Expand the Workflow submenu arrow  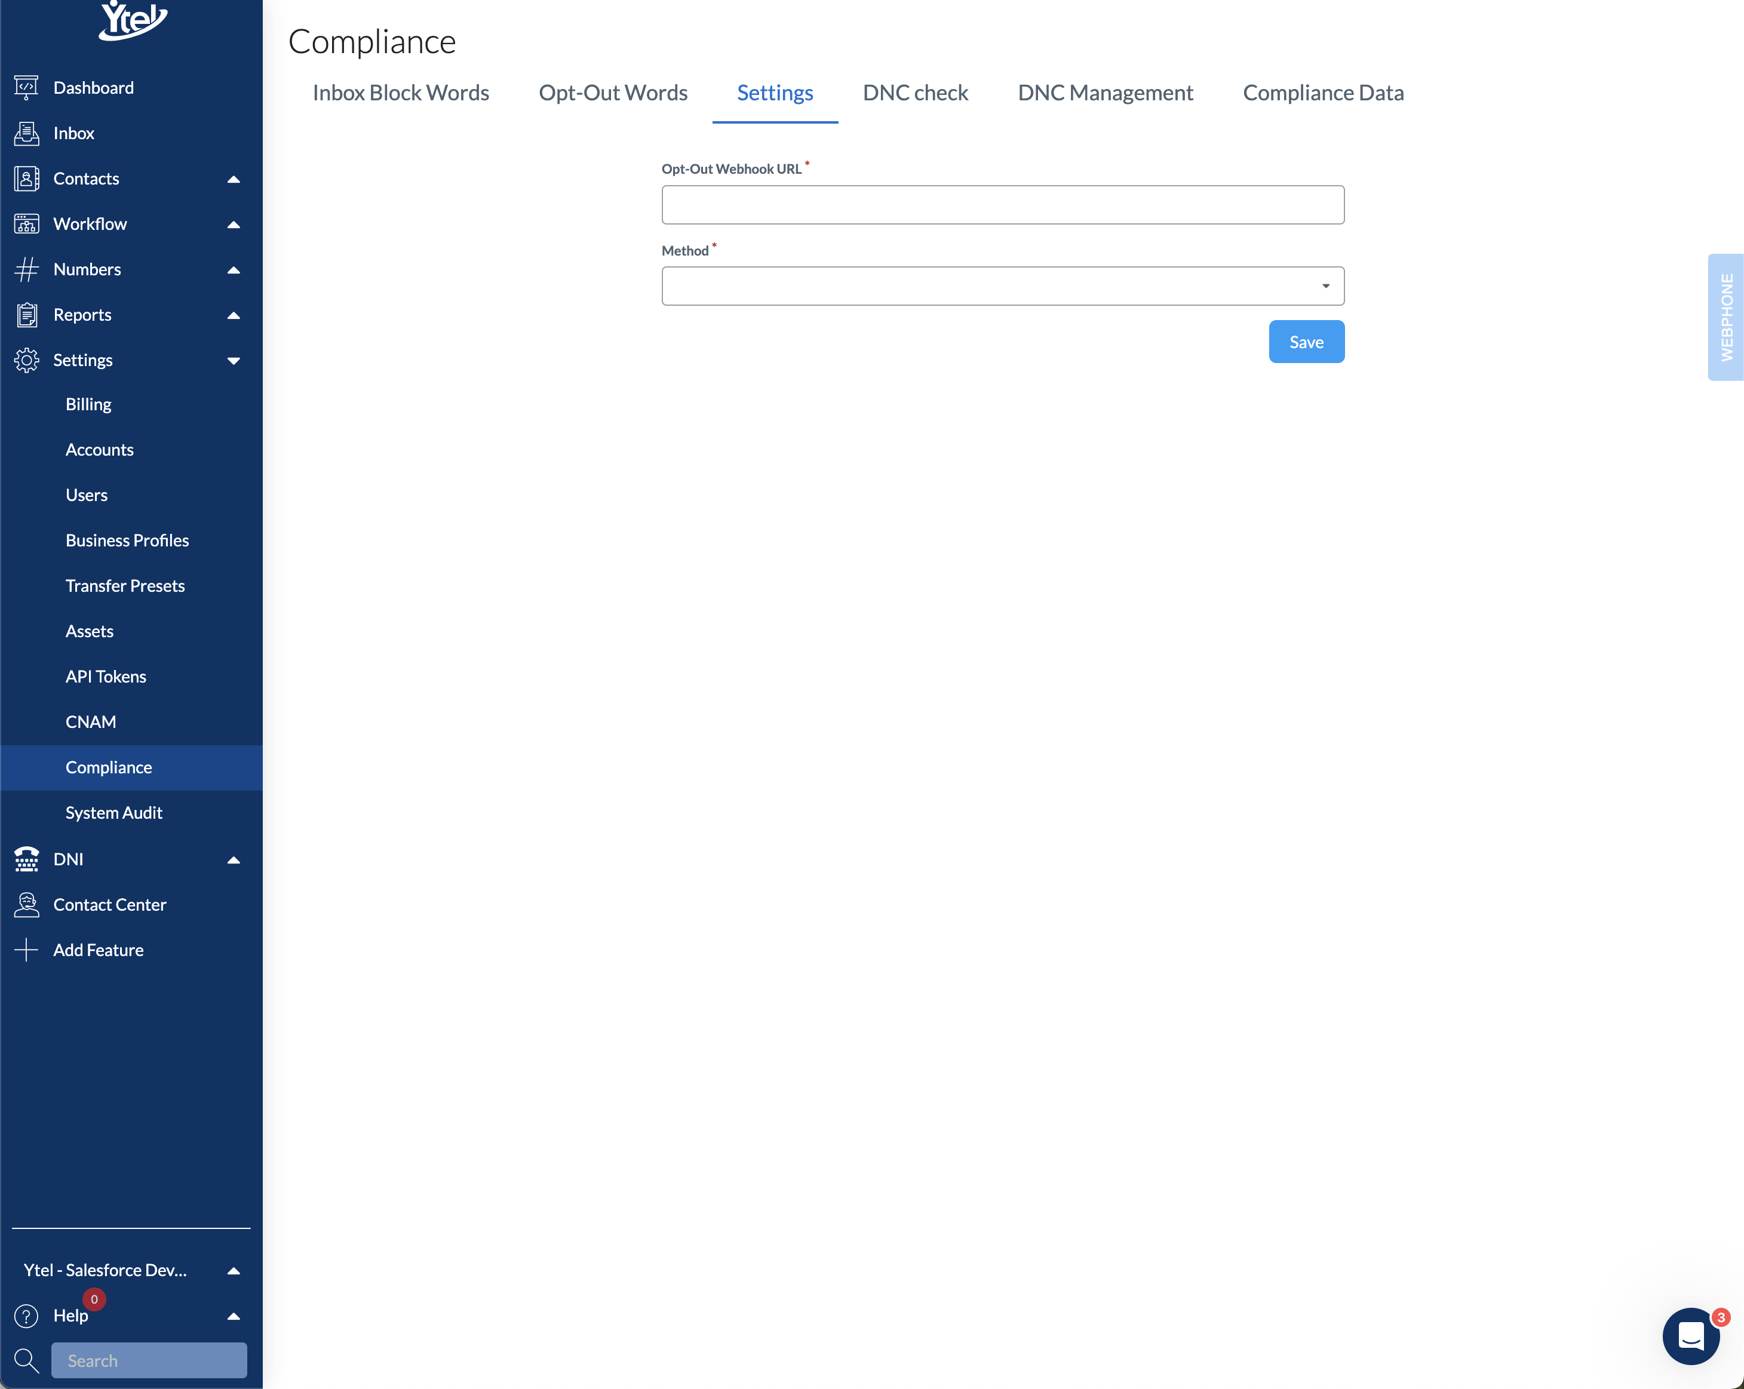234,224
